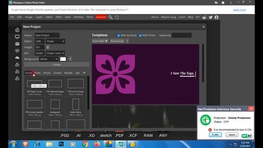This screenshot has width=263, height=148.
Task: Launch Brave browser from taskbar
Action: [x=25, y=144]
